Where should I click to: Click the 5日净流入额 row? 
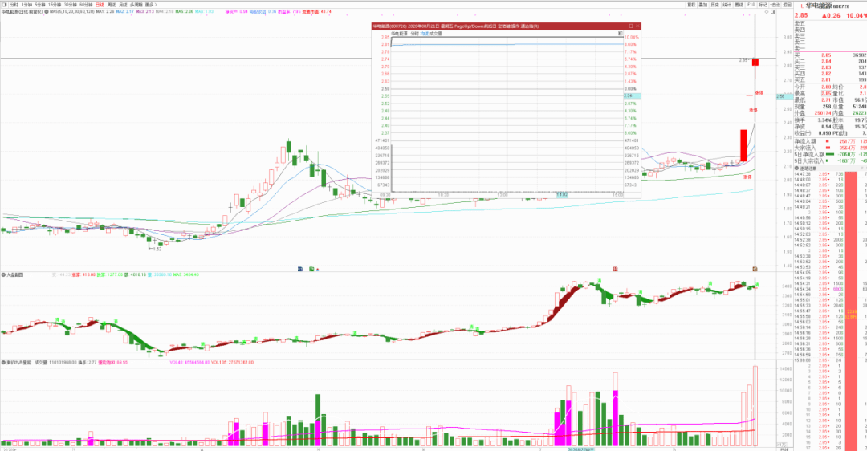829,154
